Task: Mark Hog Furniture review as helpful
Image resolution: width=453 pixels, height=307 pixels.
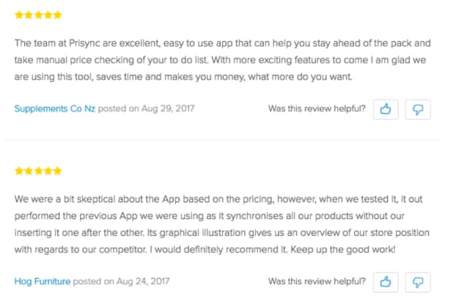Action: pyautogui.click(x=385, y=281)
